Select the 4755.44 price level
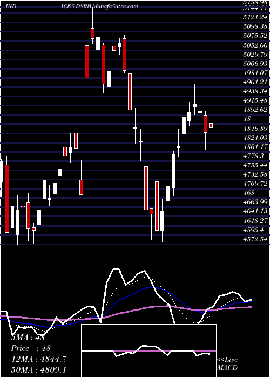Viewport: 270px width, 378px height. 255,165
